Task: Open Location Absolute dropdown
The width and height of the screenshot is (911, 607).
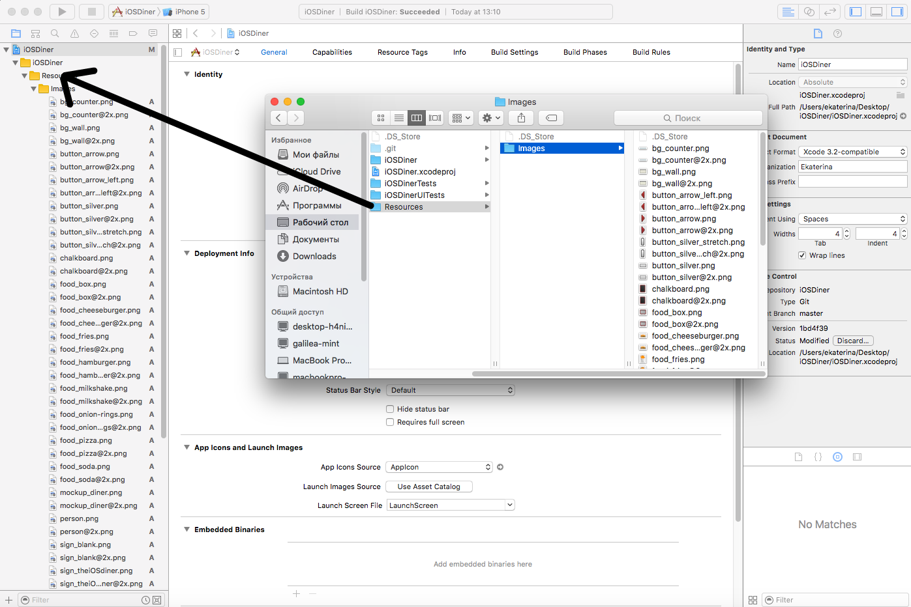Action: pos(853,82)
